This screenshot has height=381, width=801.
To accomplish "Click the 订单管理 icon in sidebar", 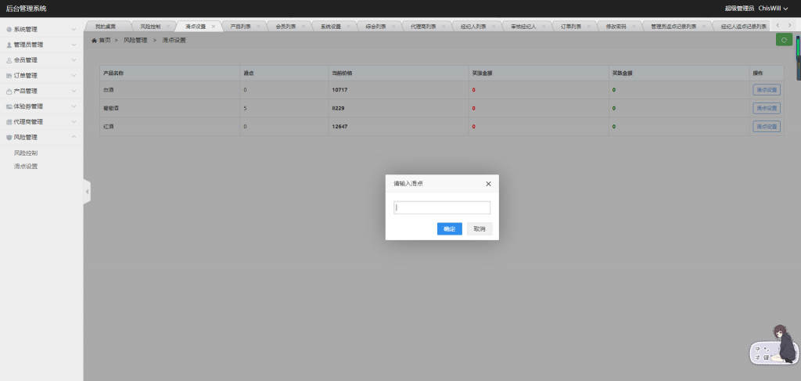I will 9,76.
